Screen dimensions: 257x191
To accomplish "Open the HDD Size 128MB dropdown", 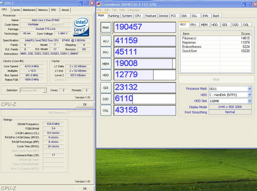I will click(250, 101).
